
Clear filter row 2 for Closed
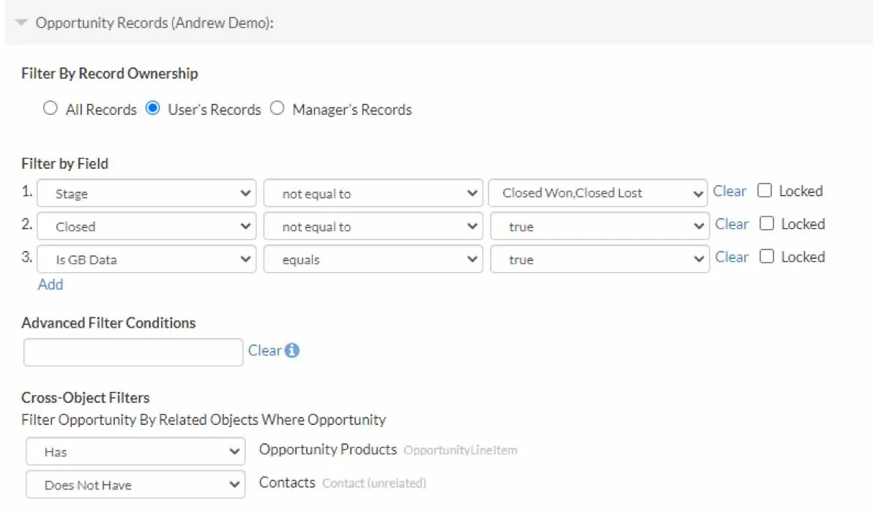pyautogui.click(x=732, y=224)
